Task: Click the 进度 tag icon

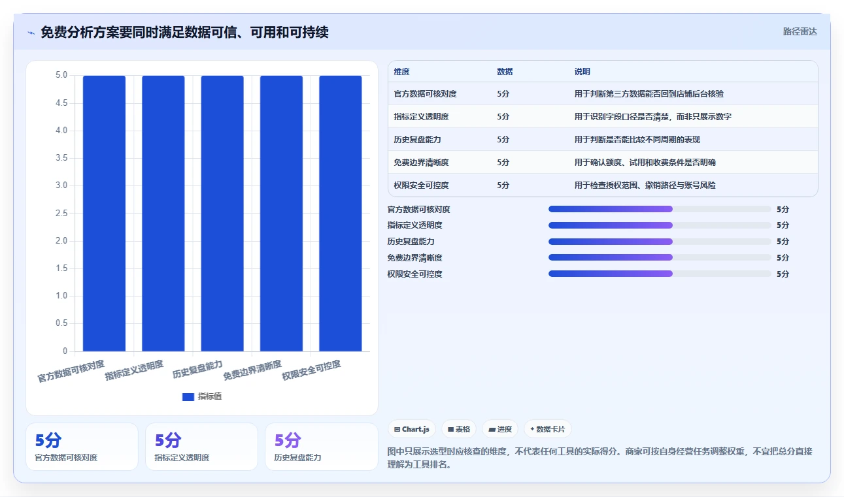Action: 492,429
